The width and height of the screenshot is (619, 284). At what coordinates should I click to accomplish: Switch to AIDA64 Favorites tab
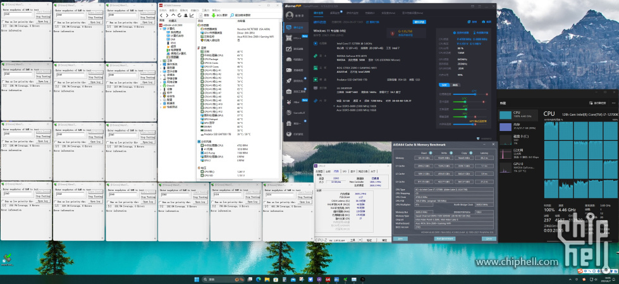click(x=173, y=21)
